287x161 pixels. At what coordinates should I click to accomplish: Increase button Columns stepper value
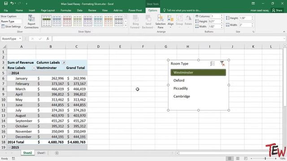click(222, 15)
